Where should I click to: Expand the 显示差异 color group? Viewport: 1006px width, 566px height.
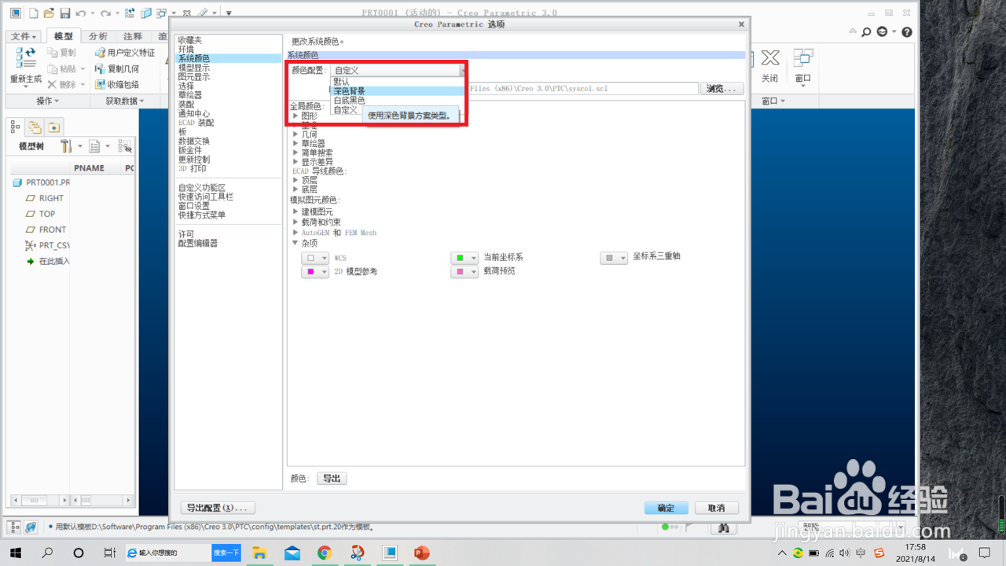(296, 162)
